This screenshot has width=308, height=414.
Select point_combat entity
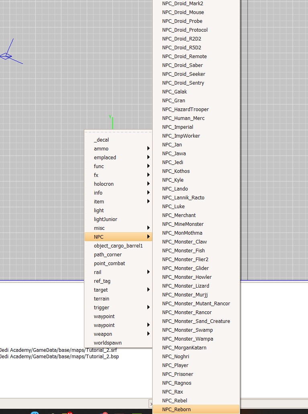pyautogui.click(x=118, y=264)
